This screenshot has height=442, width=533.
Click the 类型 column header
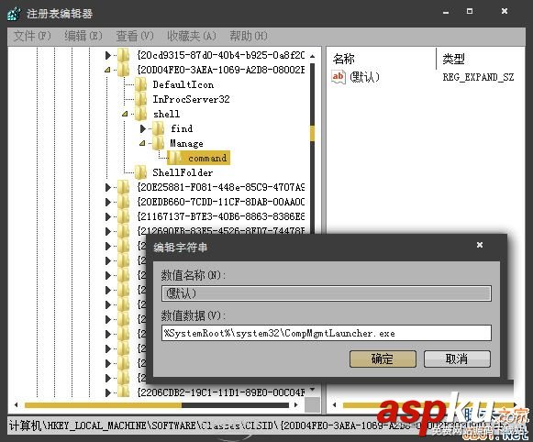point(453,59)
